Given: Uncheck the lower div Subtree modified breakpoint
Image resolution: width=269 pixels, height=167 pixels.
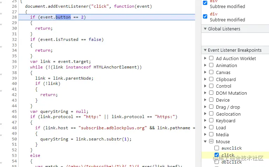Looking at the screenshot, I should click(x=205, y=16).
